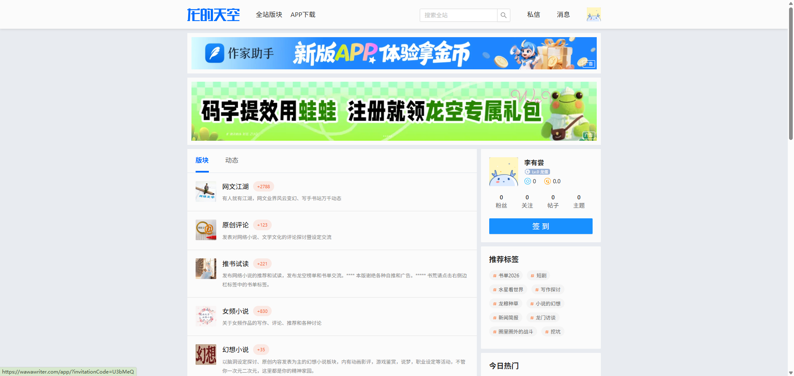794x376 pixels.
Task: Click the 龙的天空 site logo
Action: [213, 15]
